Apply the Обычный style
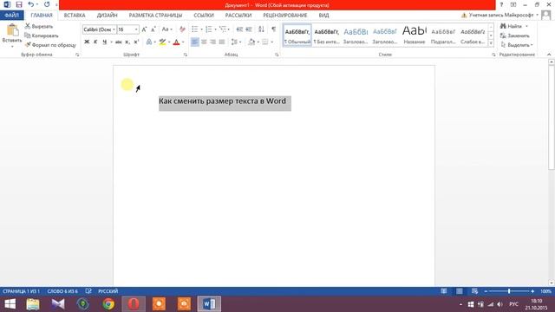 pyautogui.click(x=297, y=36)
